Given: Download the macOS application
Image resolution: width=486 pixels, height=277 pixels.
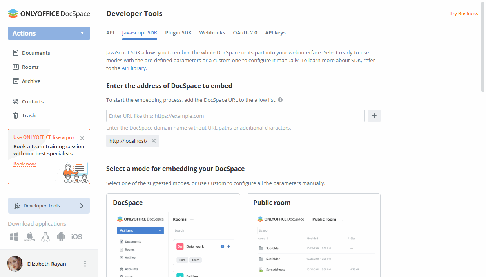Looking at the screenshot, I should [x=30, y=237].
